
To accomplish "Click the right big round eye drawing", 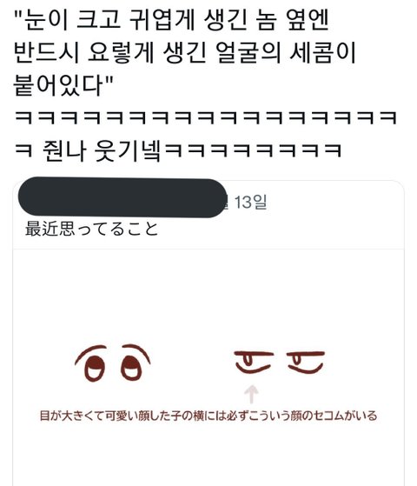I will pyautogui.click(x=135, y=362).
